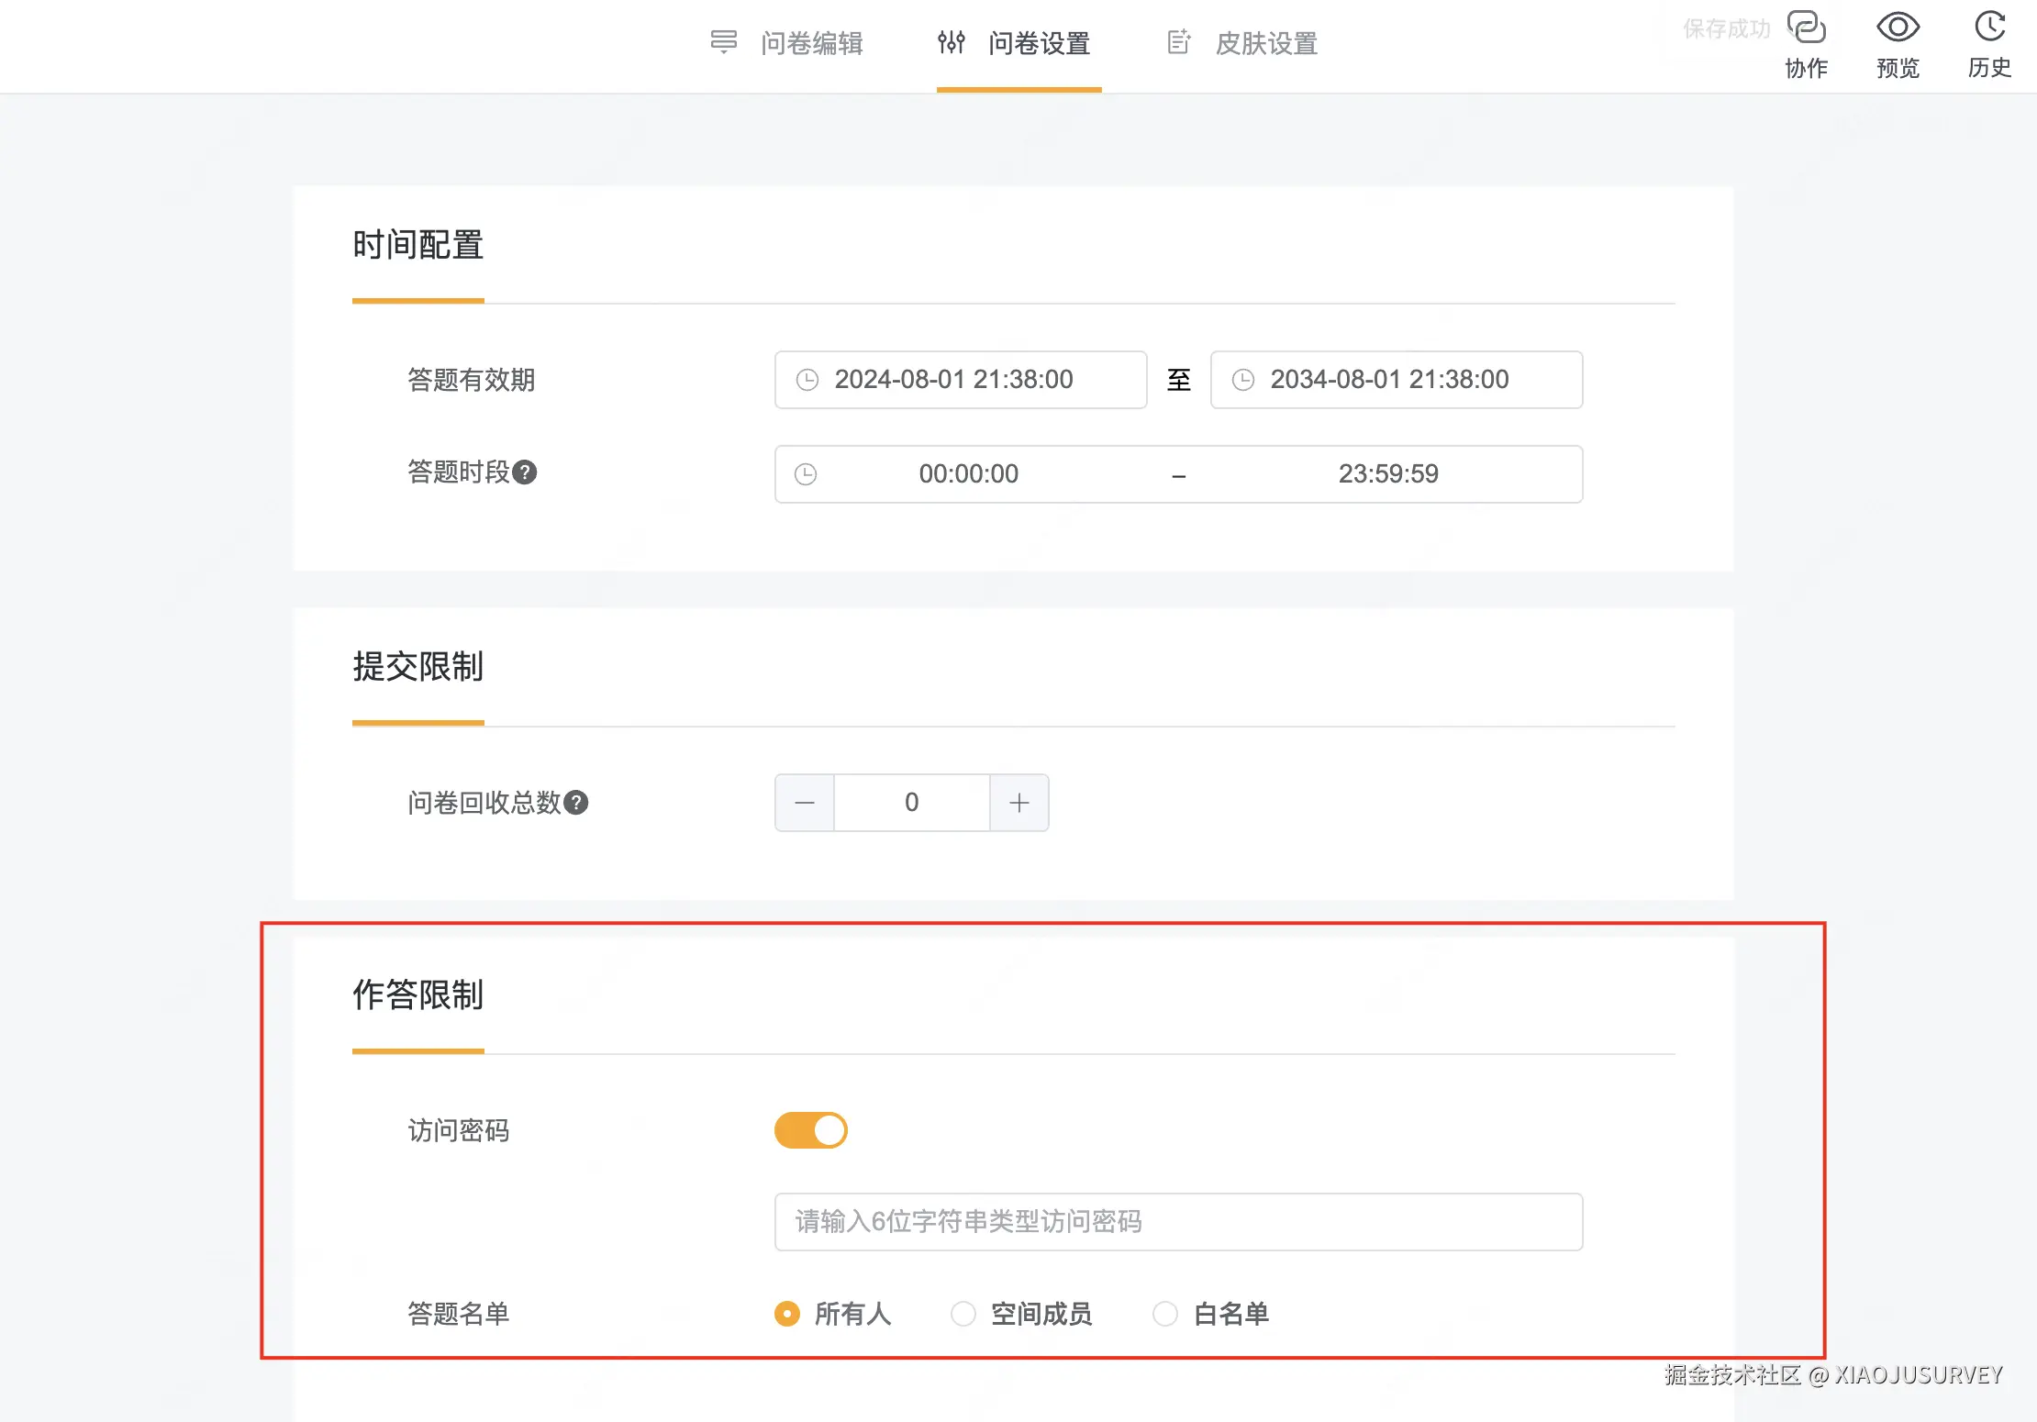This screenshot has width=2037, height=1422.
Task: Select the 空间成员 radio option
Action: click(963, 1314)
